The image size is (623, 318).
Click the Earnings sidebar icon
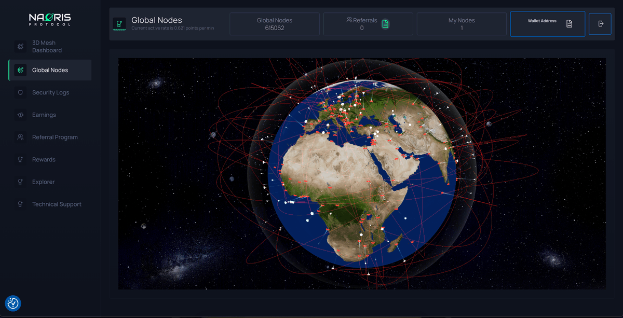click(20, 115)
